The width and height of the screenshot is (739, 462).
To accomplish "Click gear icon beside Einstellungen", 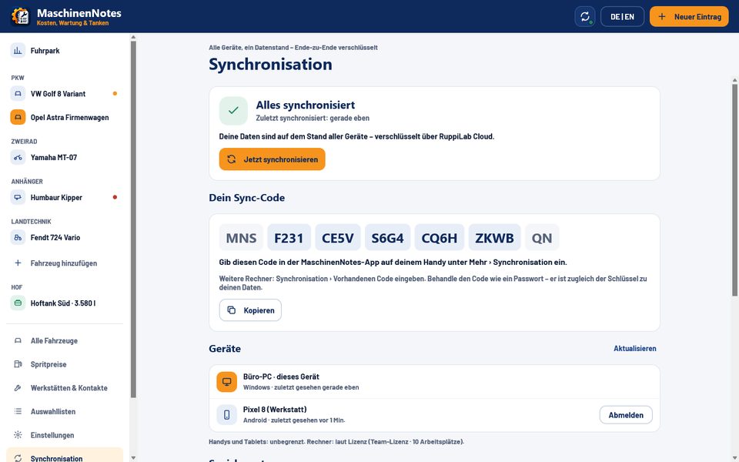I will (18, 435).
